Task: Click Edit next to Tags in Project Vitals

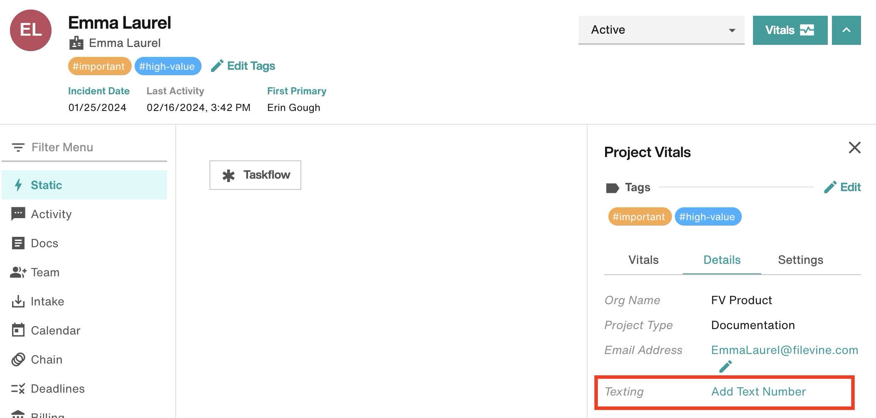Action: pyautogui.click(x=842, y=187)
